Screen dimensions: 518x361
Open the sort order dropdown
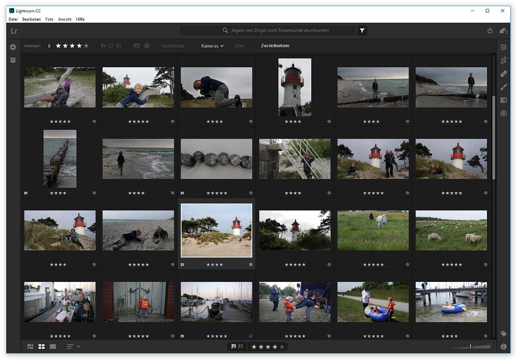(x=73, y=347)
